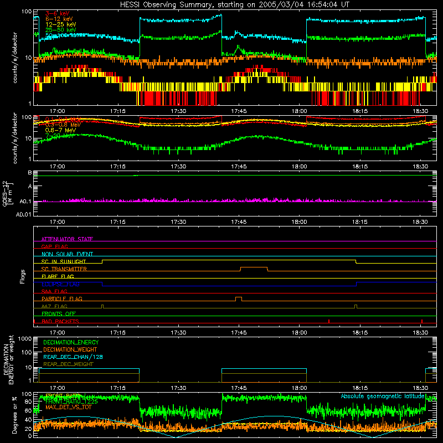Select the SC_IN_SUNLIGHT flag label
The width and height of the screenshot is (443, 443).
pos(64,261)
